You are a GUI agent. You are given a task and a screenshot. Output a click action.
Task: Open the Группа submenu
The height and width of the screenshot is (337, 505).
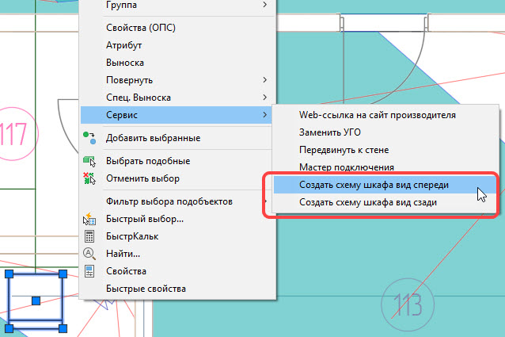click(177, 5)
